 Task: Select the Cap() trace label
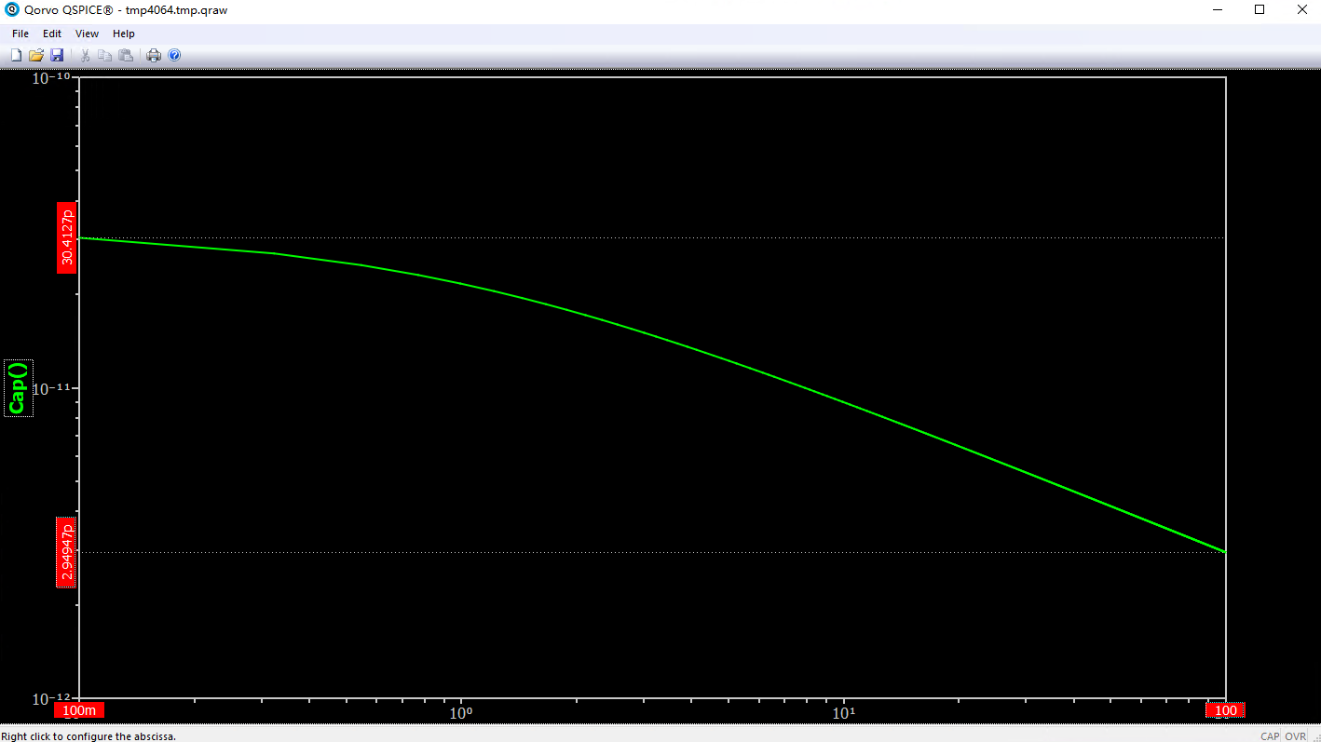19,388
